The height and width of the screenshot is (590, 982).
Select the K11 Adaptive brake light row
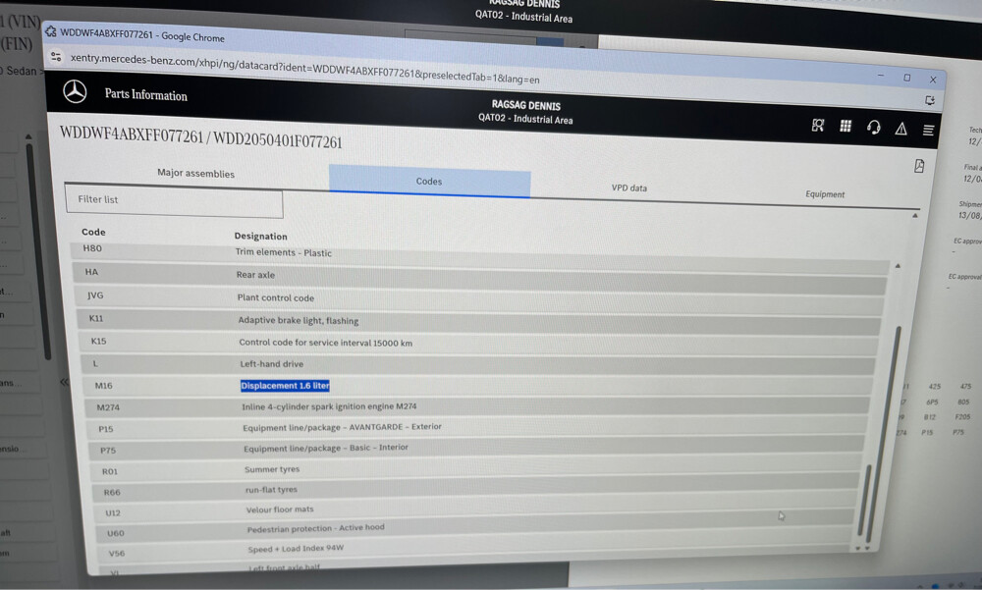point(480,321)
